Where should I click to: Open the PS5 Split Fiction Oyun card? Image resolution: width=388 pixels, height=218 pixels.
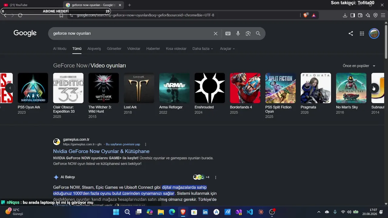coord(280,96)
